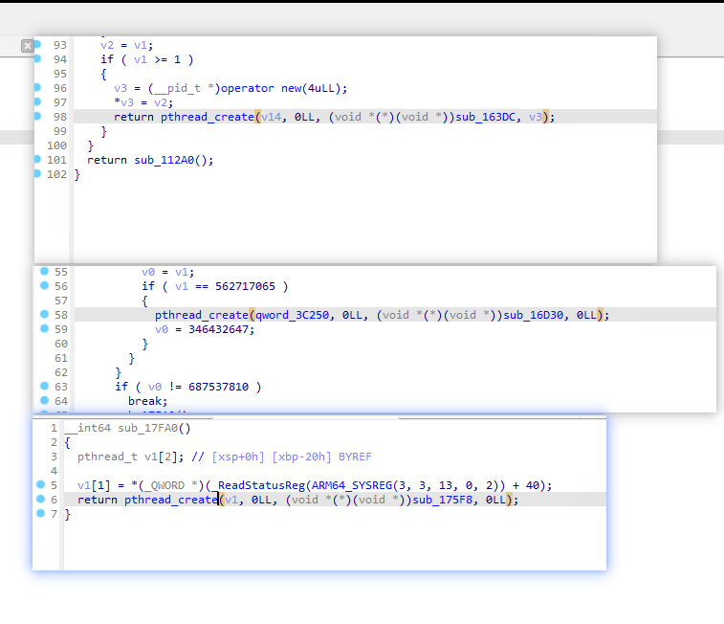The image size is (724, 624).
Task: Click pthread_create on line 58
Action: click(x=202, y=316)
